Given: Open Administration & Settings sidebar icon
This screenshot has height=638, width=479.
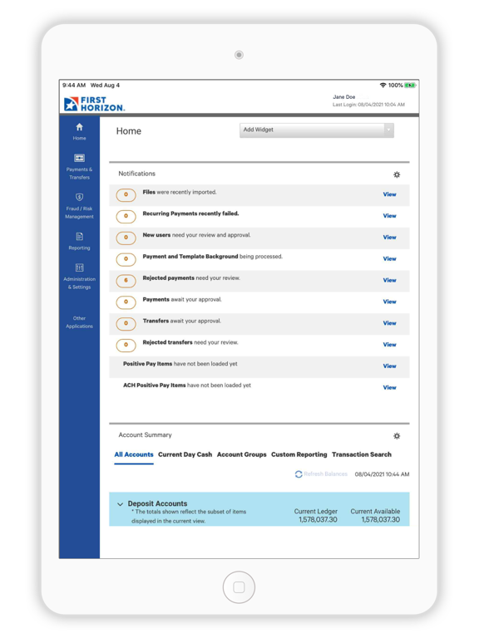Looking at the screenshot, I should [80, 267].
